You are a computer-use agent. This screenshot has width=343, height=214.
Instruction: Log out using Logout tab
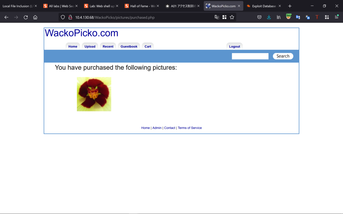pyautogui.click(x=234, y=47)
